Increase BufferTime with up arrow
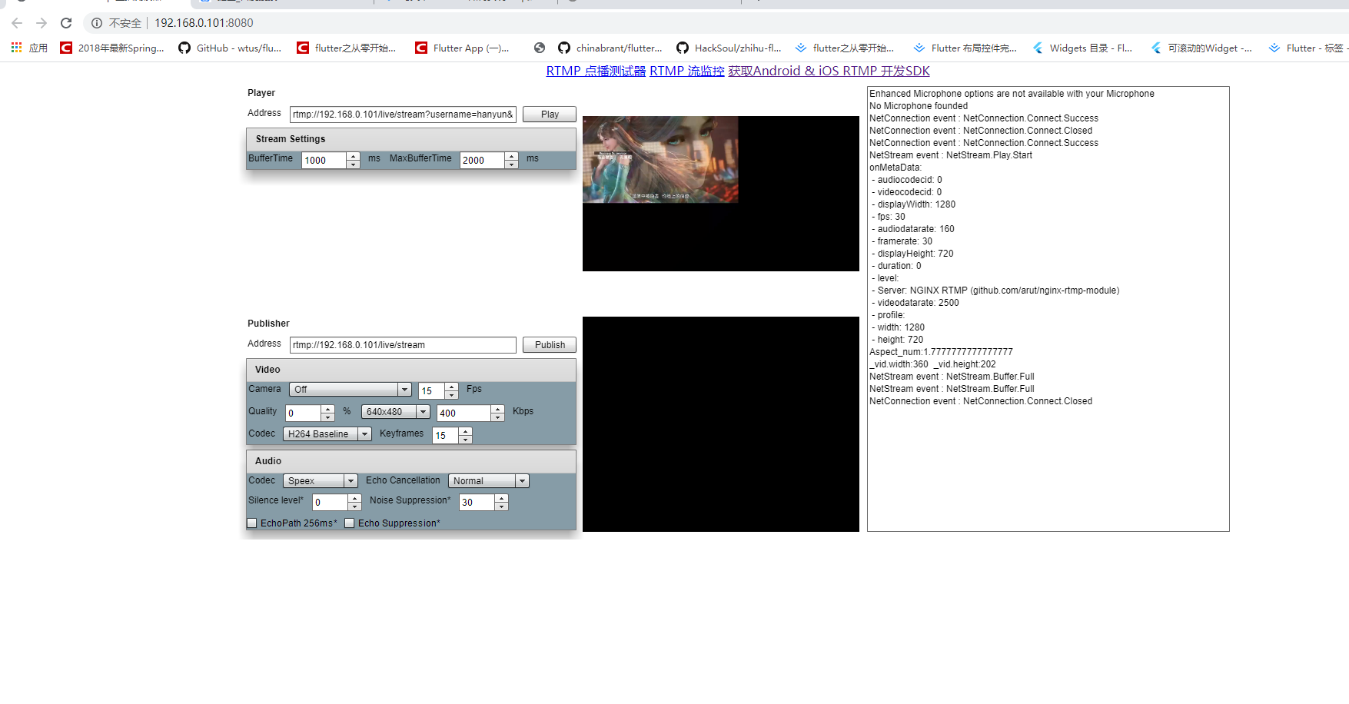Screen dimensions: 1349x704 (x=354, y=156)
